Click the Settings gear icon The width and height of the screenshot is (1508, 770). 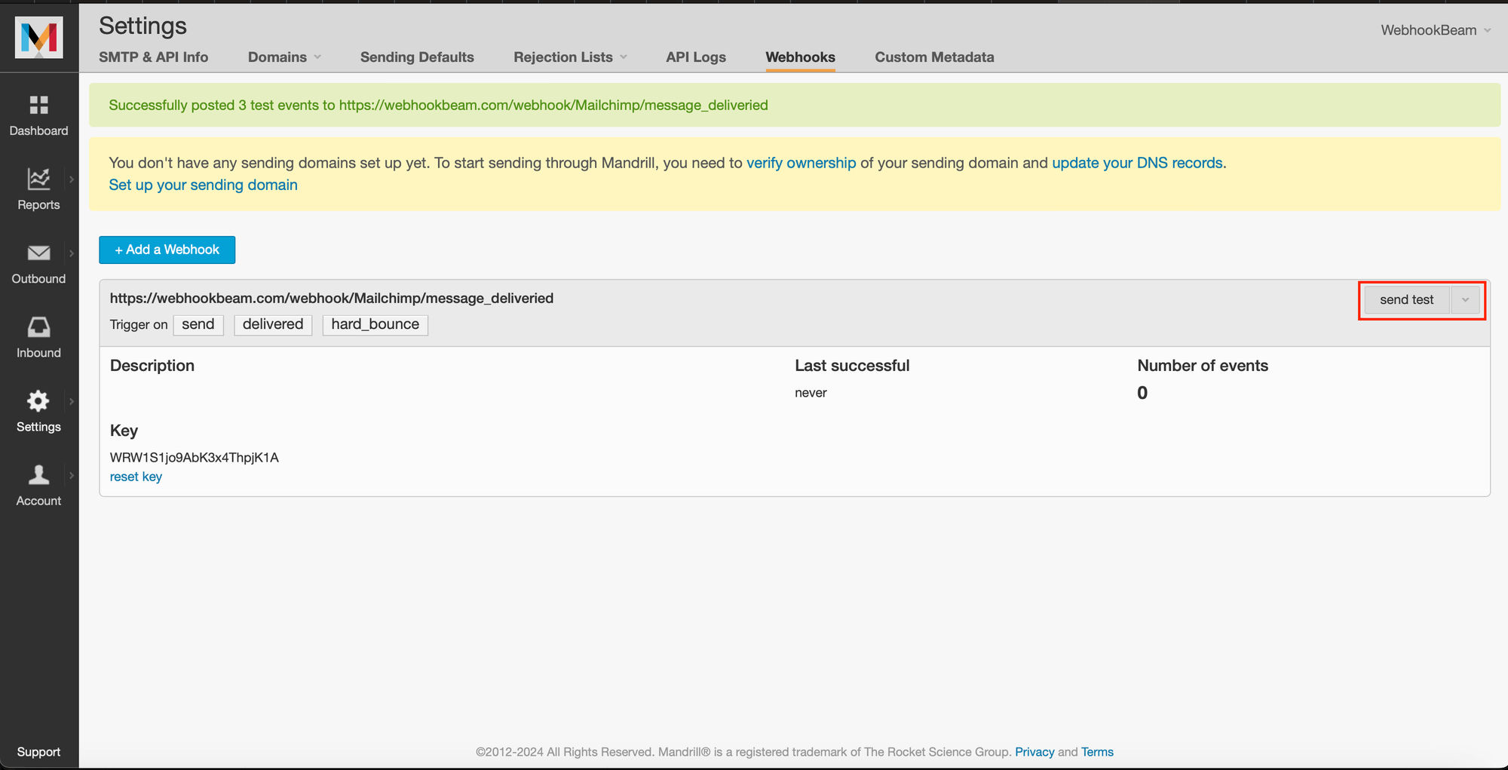click(38, 401)
